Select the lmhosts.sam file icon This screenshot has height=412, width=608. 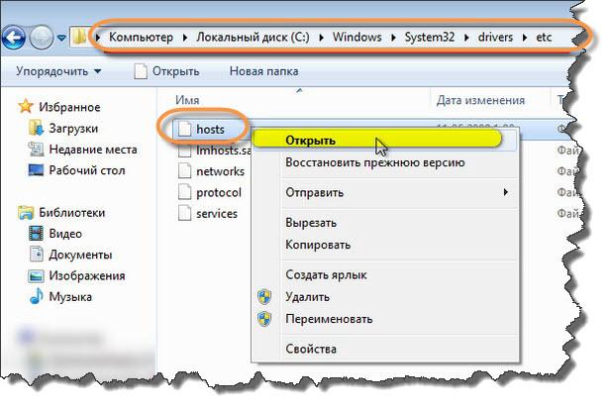(x=184, y=151)
